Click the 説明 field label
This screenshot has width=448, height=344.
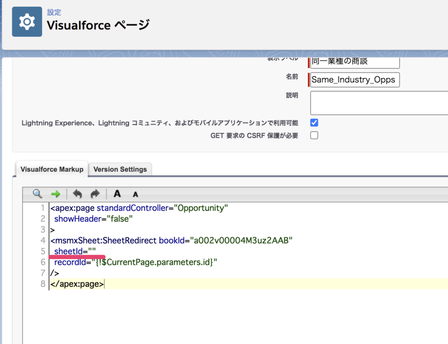[x=292, y=95]
